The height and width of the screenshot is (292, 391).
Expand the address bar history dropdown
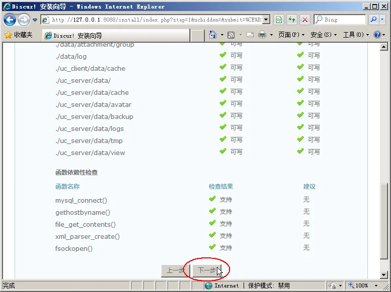pyautogui.click(x=267, y=20)
